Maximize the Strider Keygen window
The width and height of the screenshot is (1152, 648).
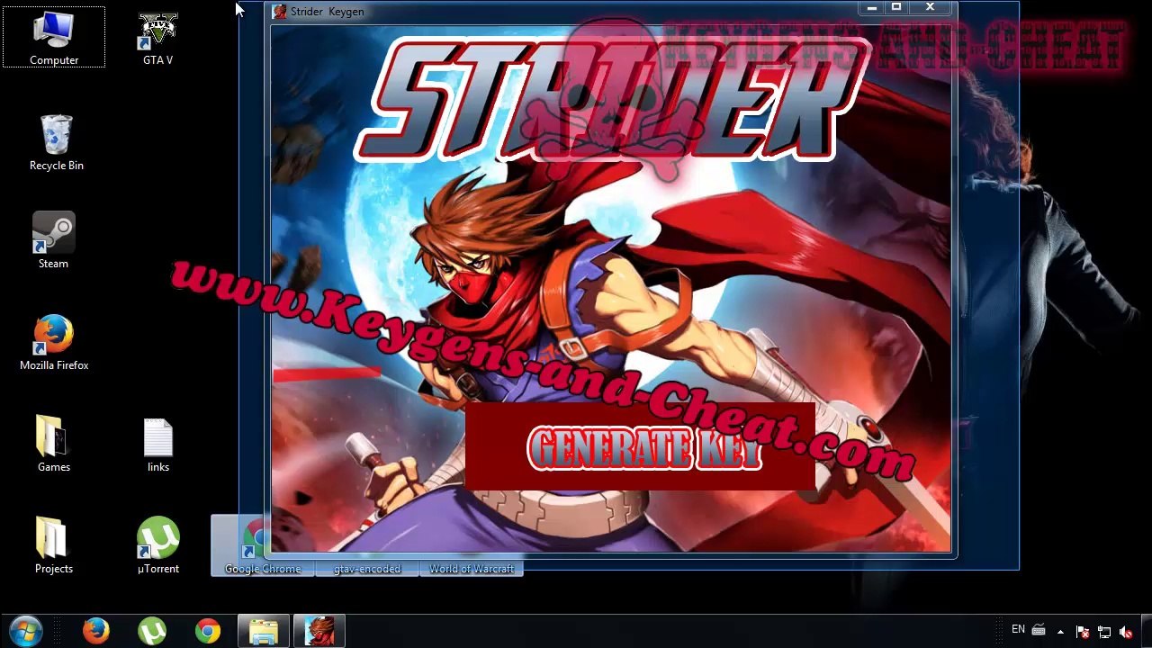click(895, 8)
